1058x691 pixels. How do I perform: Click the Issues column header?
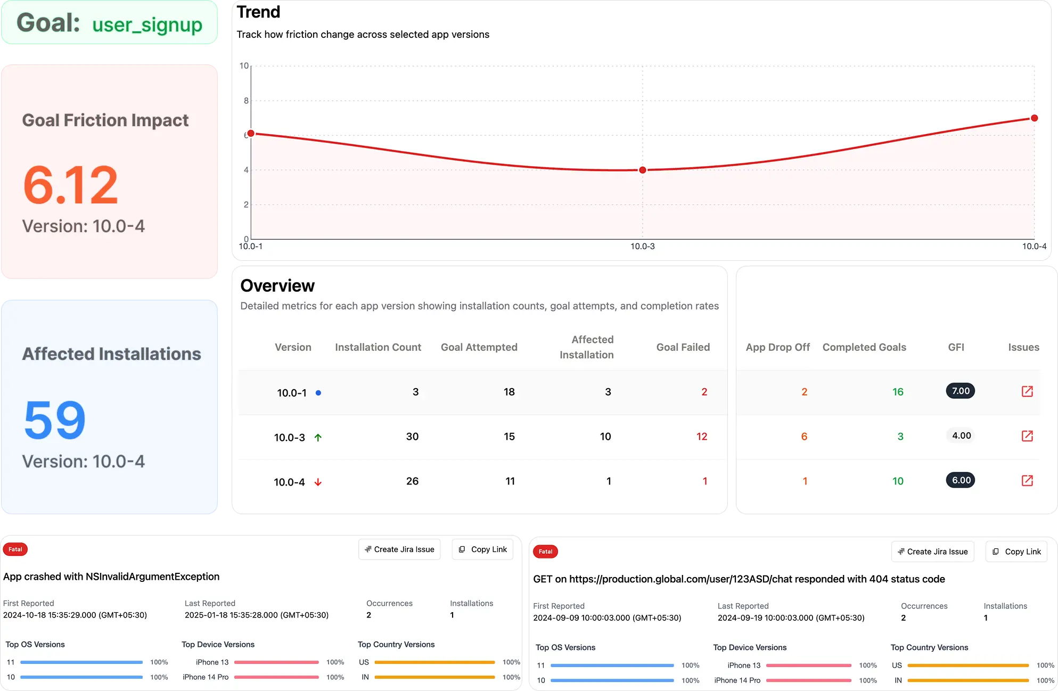[x=1023, y=348]
